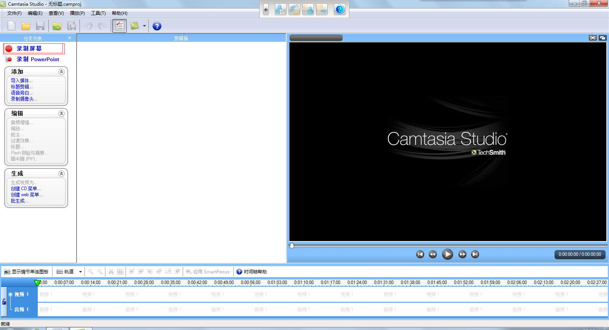Detach the preview window icon
This screenshot has height=330, width=609.
[603, 38]
